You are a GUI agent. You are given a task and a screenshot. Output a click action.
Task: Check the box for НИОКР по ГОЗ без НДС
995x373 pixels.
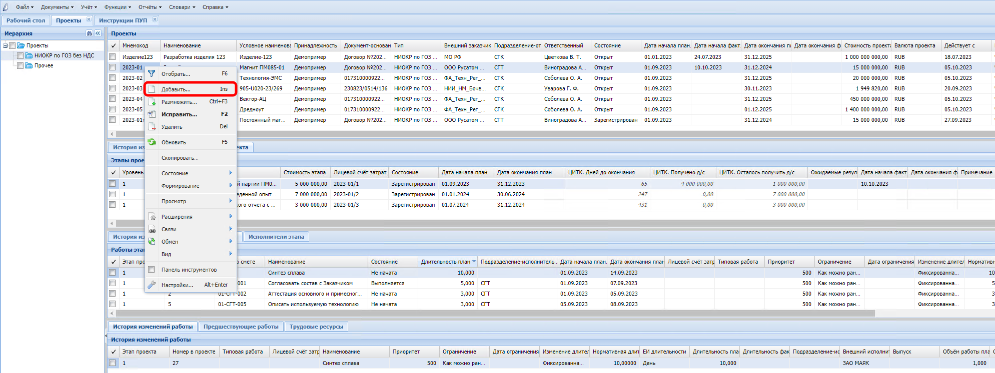click(x=21, y=55)
